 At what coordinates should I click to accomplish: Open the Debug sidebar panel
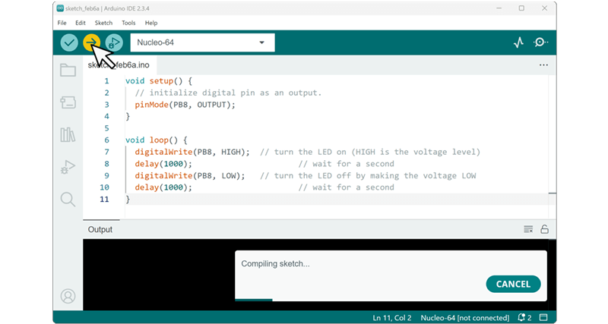click(x=68, y=167)
